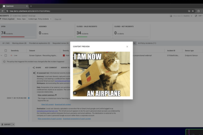
Task: Switch to Requested review tab
Action: click(60, 43)
